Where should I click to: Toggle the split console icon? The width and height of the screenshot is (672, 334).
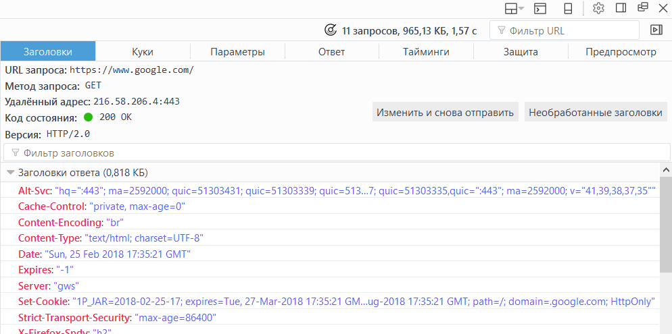coord(540,9)
